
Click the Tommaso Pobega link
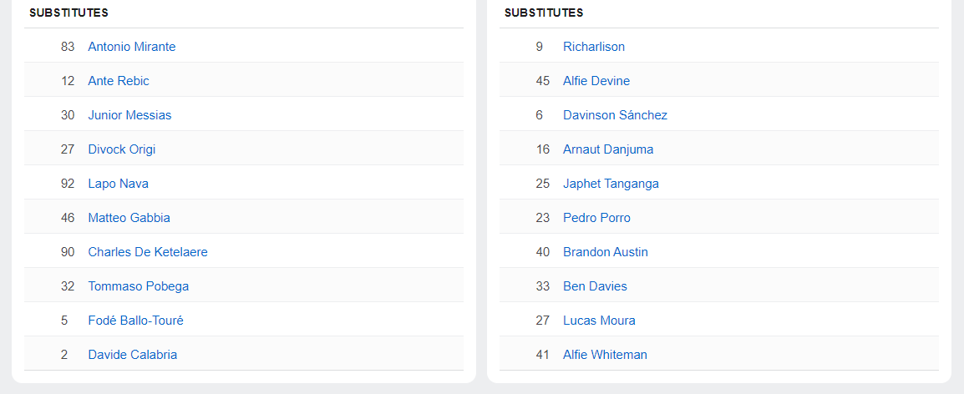(x=138, y=286)
